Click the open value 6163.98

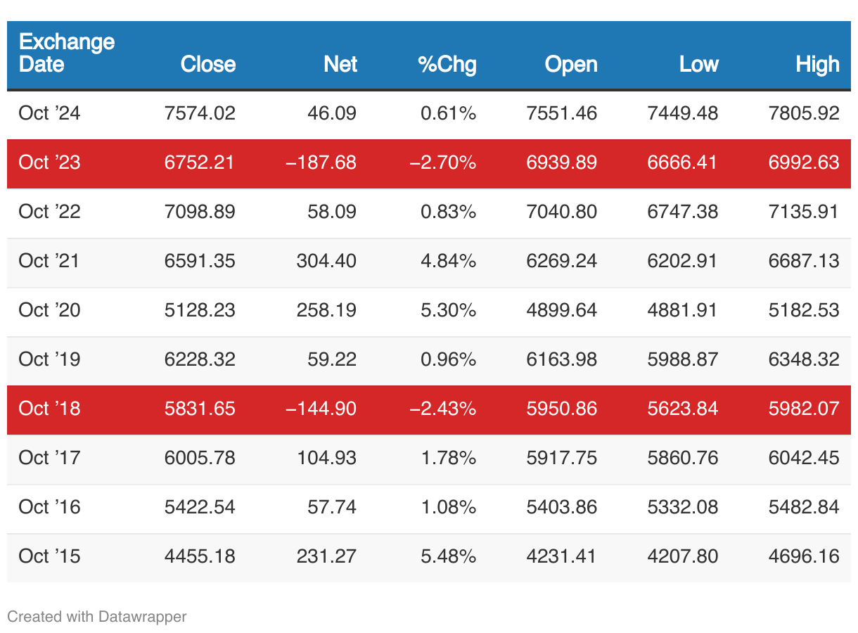coord(561,359)
